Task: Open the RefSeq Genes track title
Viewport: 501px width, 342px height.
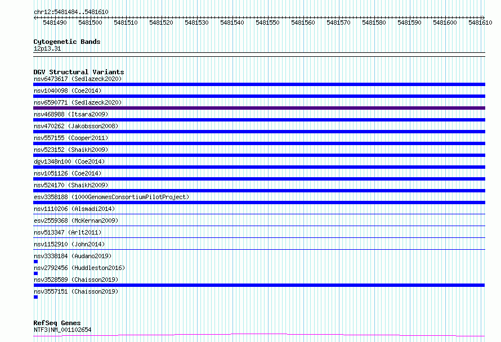Action: 57,323
